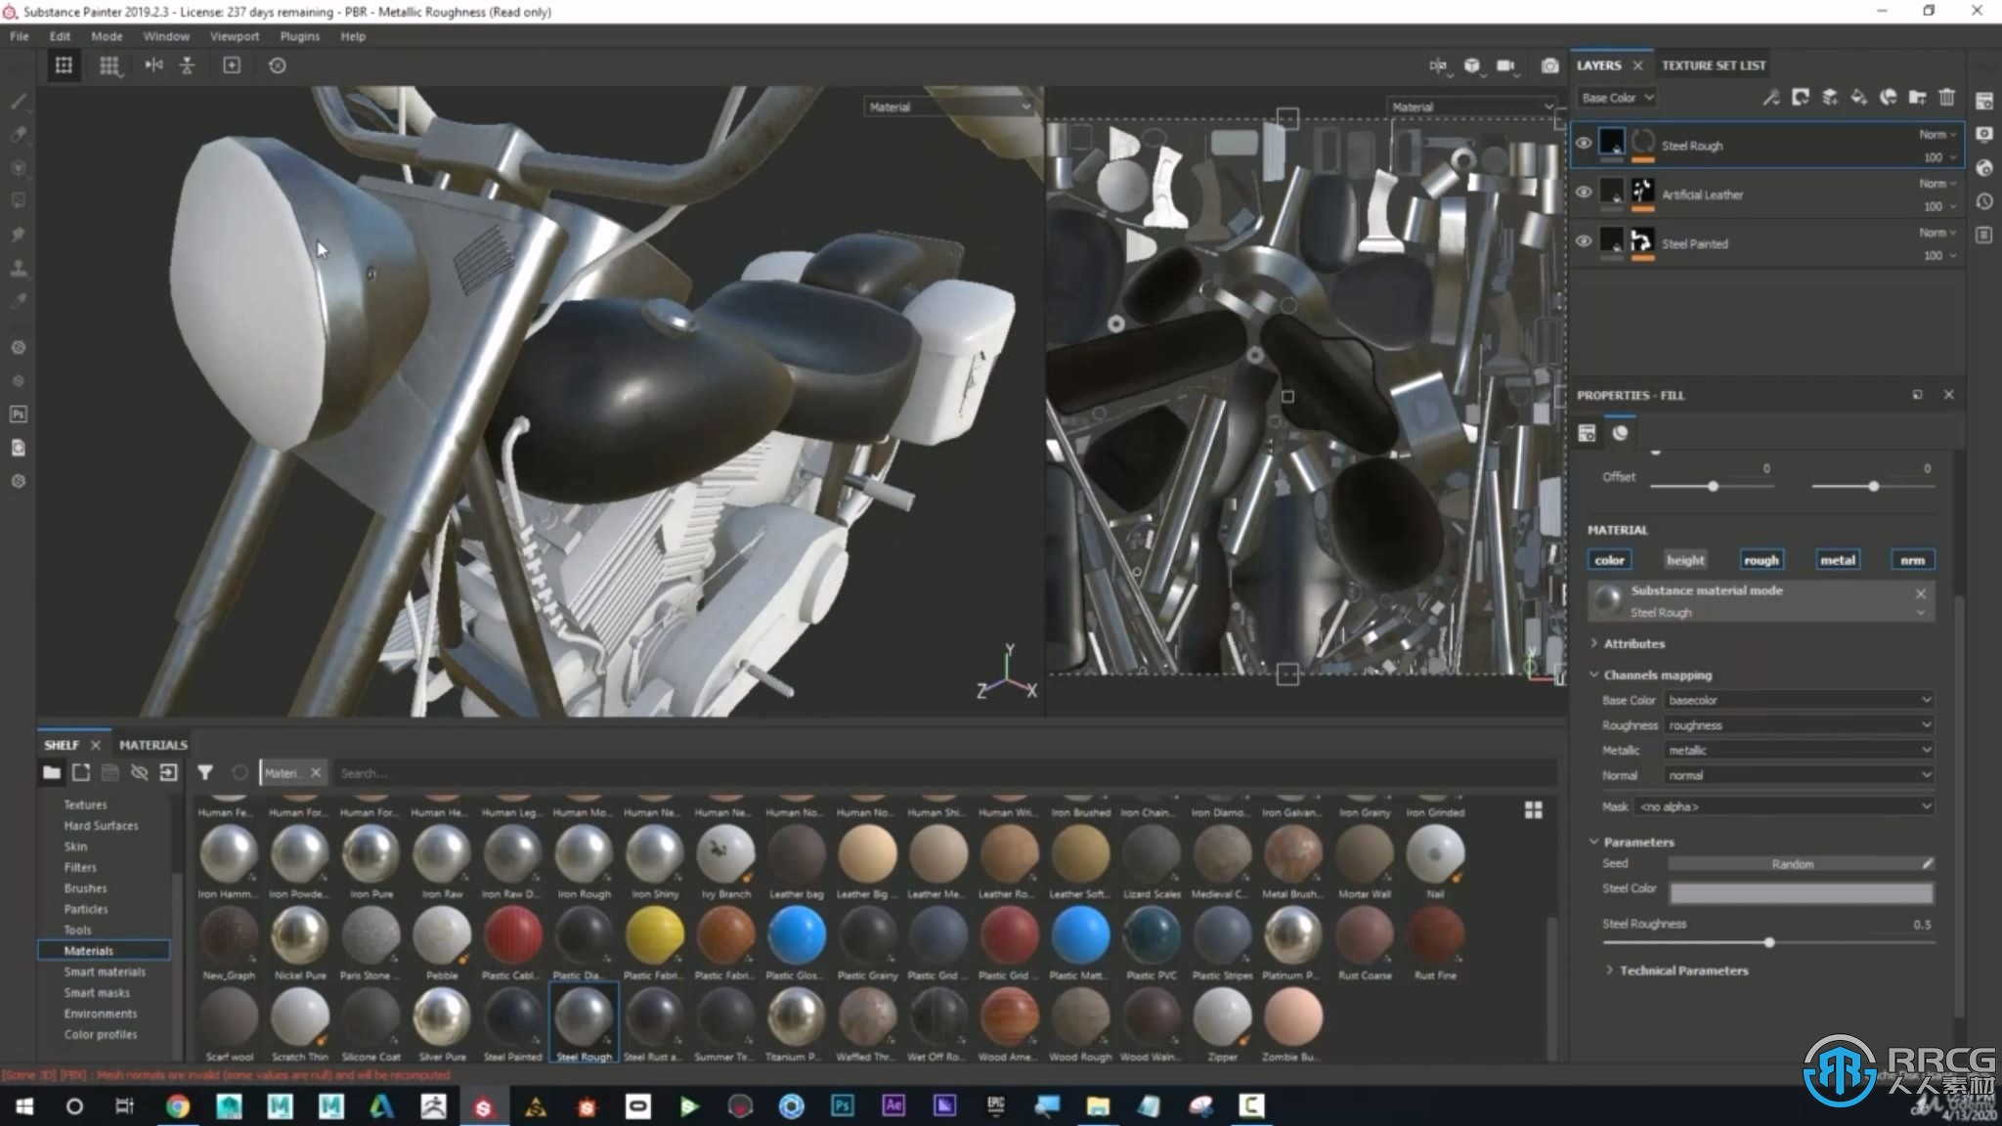Click the Steel Color swatch
The image size is (2002, 1126).
[1801, 892]
